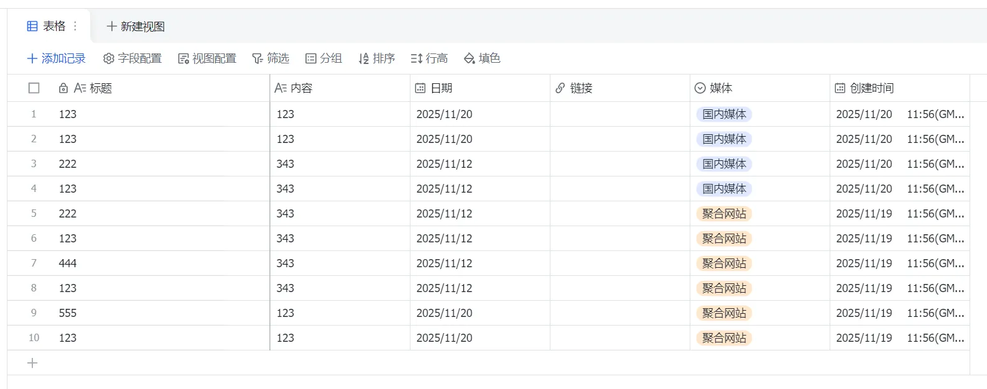This screenshot has width=987, height=389.
Task: Adjust 行高 row height
Action: (429, 58)
